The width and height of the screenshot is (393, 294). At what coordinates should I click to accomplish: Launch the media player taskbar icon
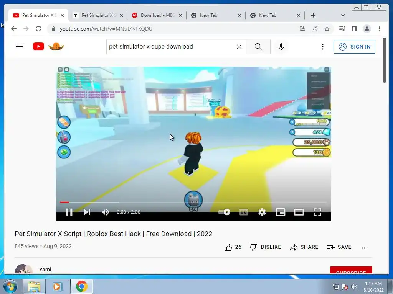(x=58, y=286)
